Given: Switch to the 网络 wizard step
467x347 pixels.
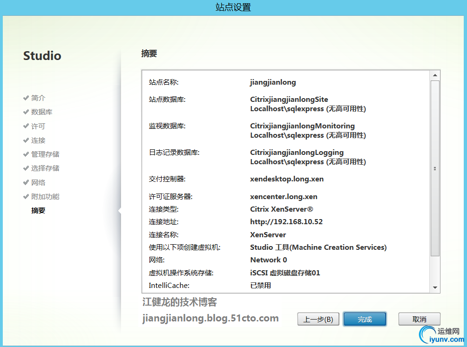Looking at the screenshot, I should (38, 182).
